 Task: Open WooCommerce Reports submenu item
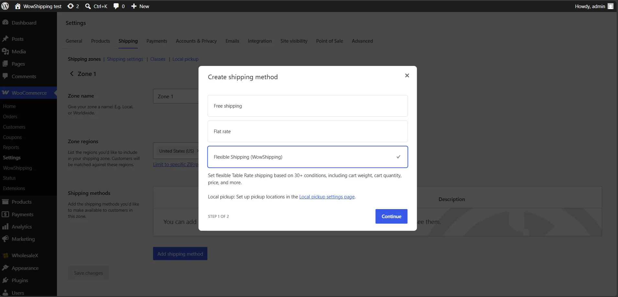(11, 147)
